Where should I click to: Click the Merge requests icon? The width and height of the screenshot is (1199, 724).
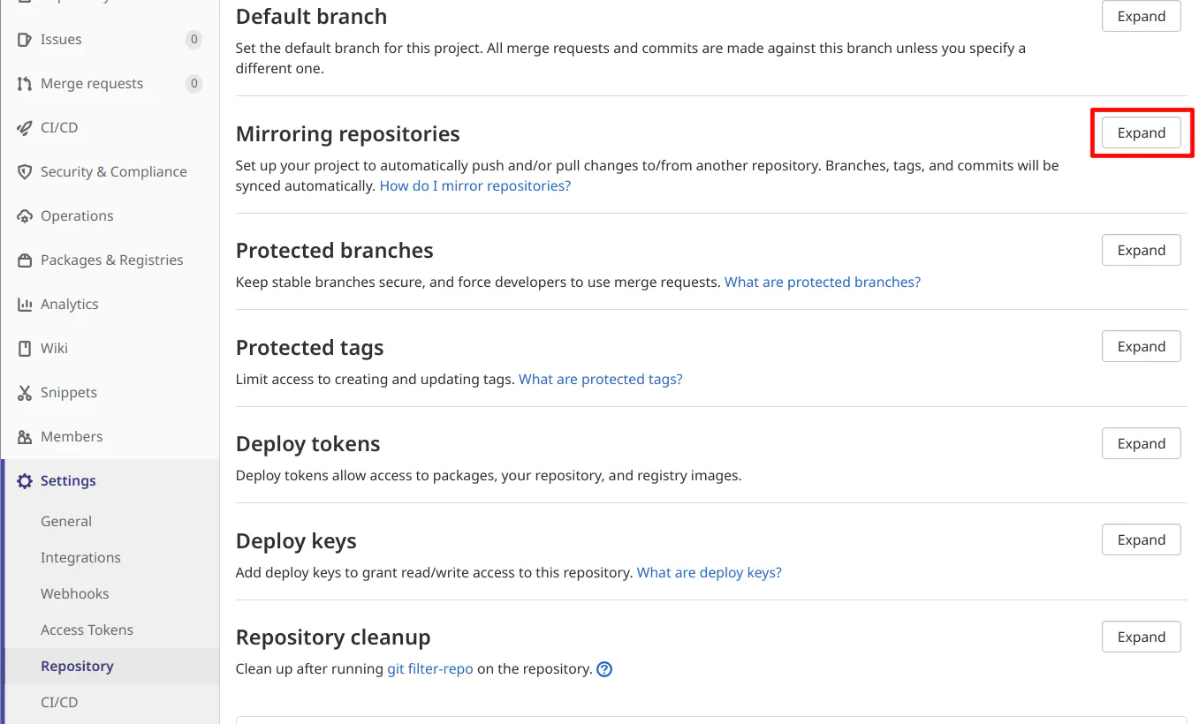(25, 84)
